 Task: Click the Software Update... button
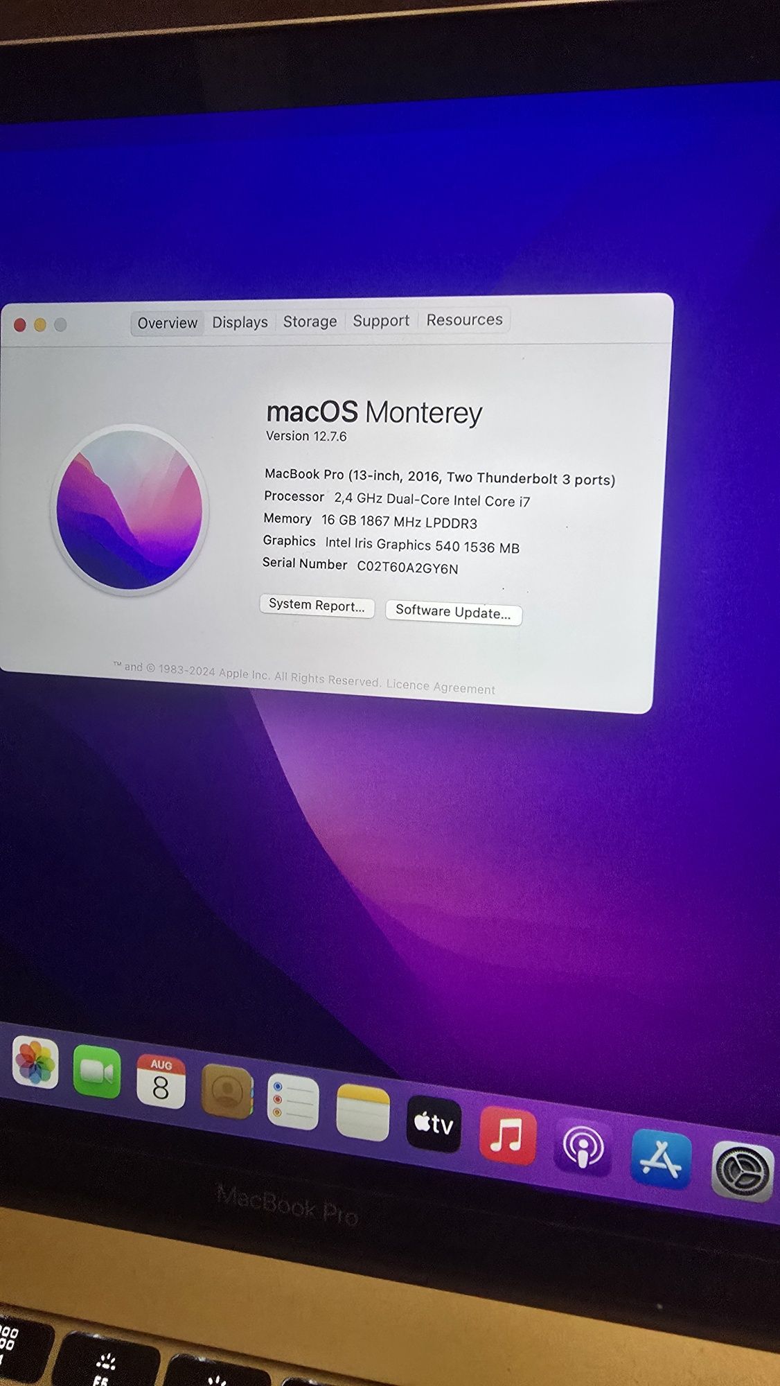(453, 613)
